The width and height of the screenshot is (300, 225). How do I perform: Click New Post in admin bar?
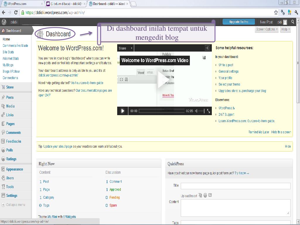coord(266,22)
